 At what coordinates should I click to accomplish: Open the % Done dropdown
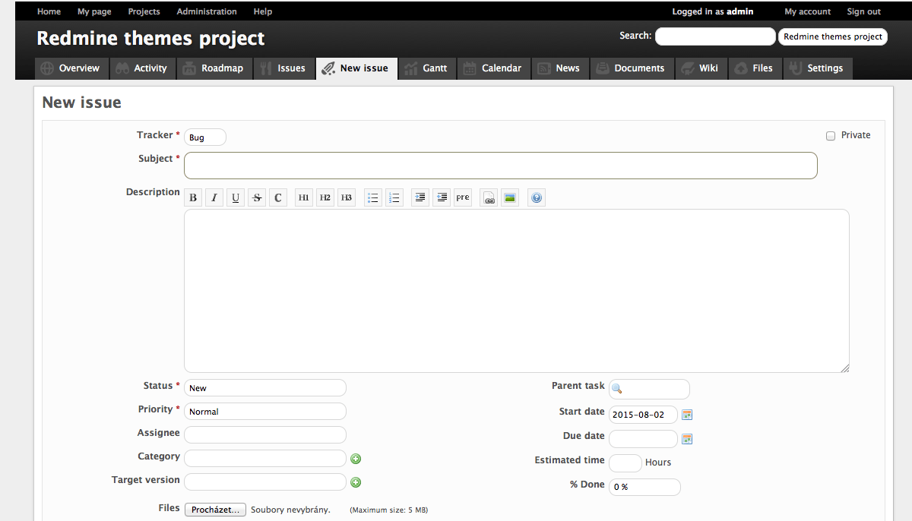pos(644,487)
